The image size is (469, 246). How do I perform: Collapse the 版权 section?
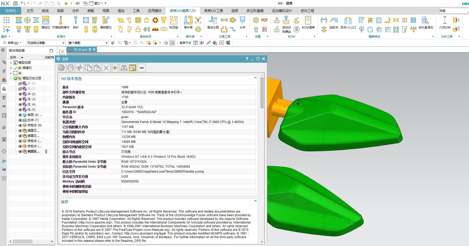255,201
